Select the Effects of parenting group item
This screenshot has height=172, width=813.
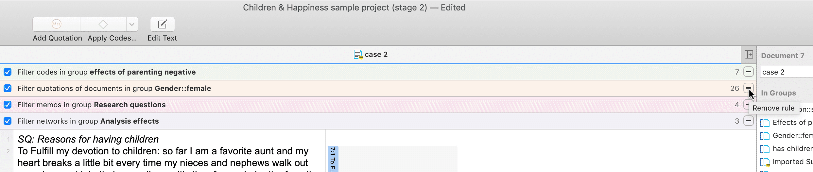click(786, 123)
